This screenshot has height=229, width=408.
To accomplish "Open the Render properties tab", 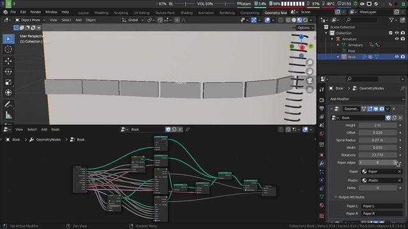I will [321, 100].
